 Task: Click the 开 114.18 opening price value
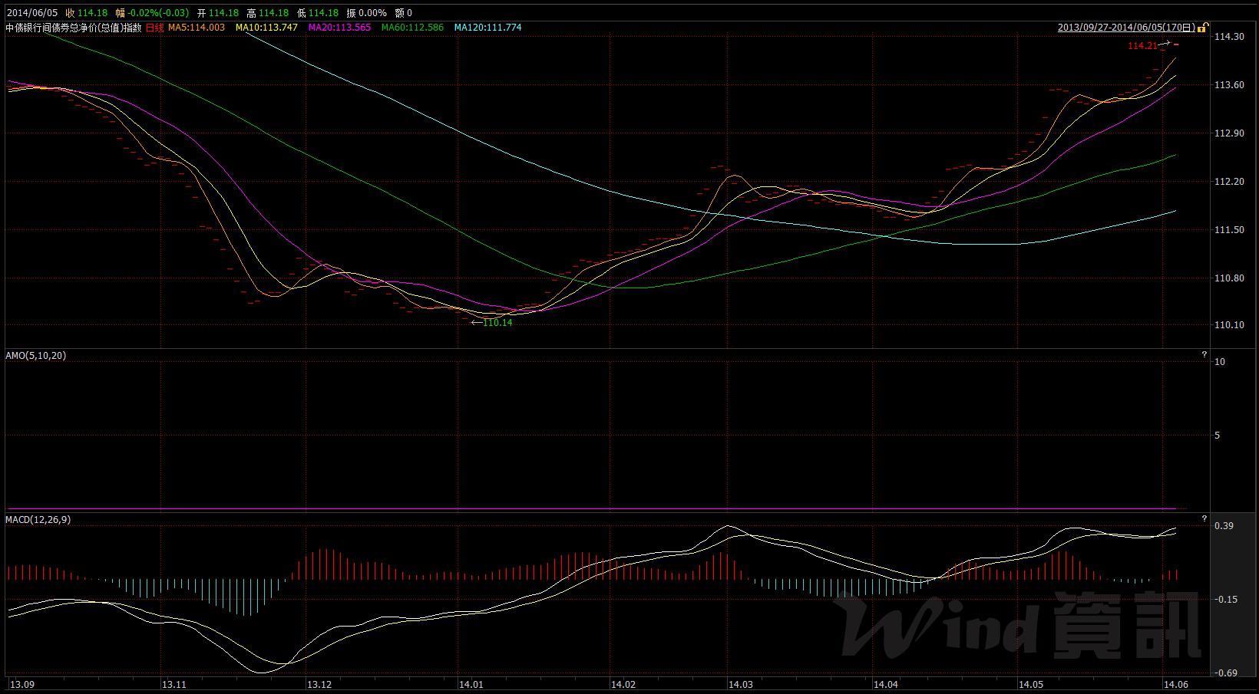pos(217,13)
